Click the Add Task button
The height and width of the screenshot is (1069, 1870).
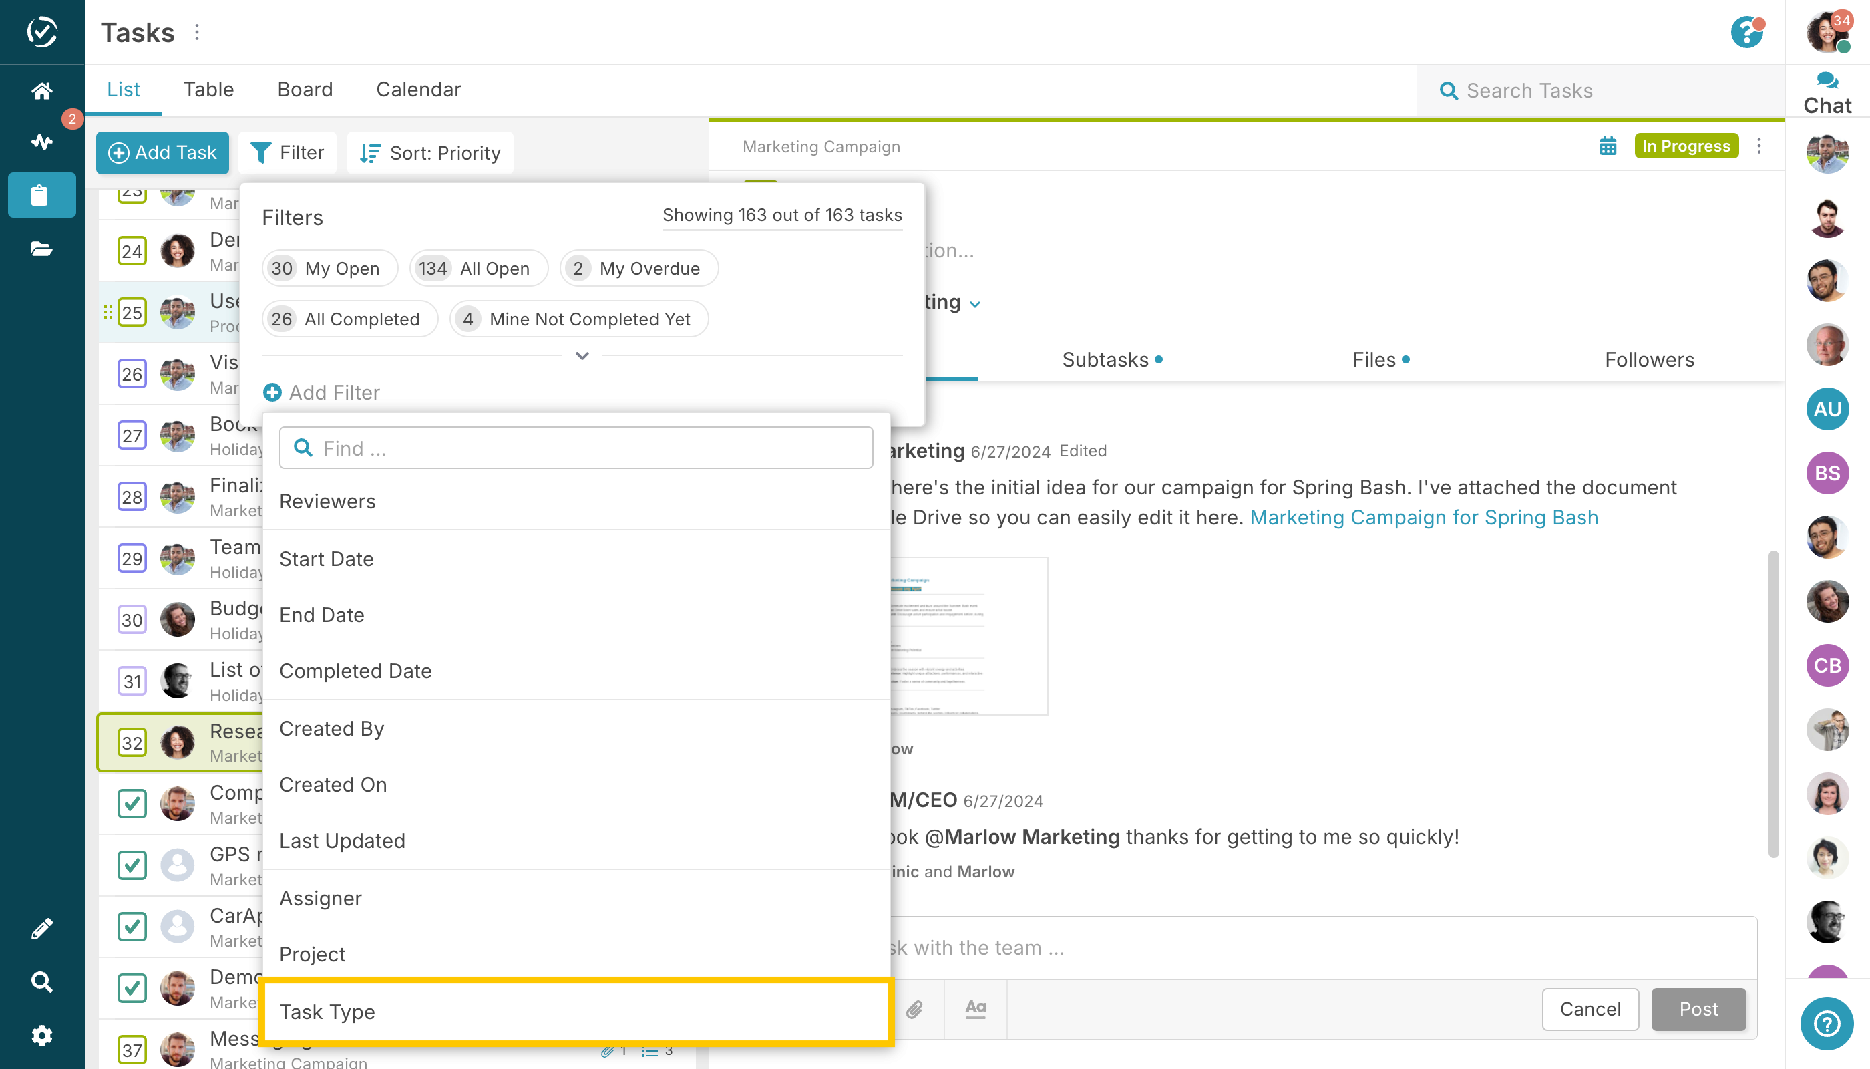pos(162,153)
